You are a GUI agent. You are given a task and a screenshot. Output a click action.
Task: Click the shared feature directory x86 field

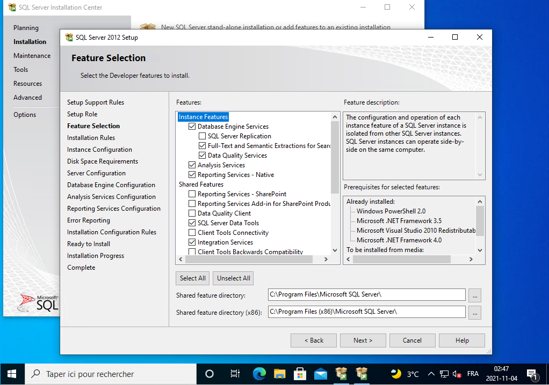coord(366,312)
